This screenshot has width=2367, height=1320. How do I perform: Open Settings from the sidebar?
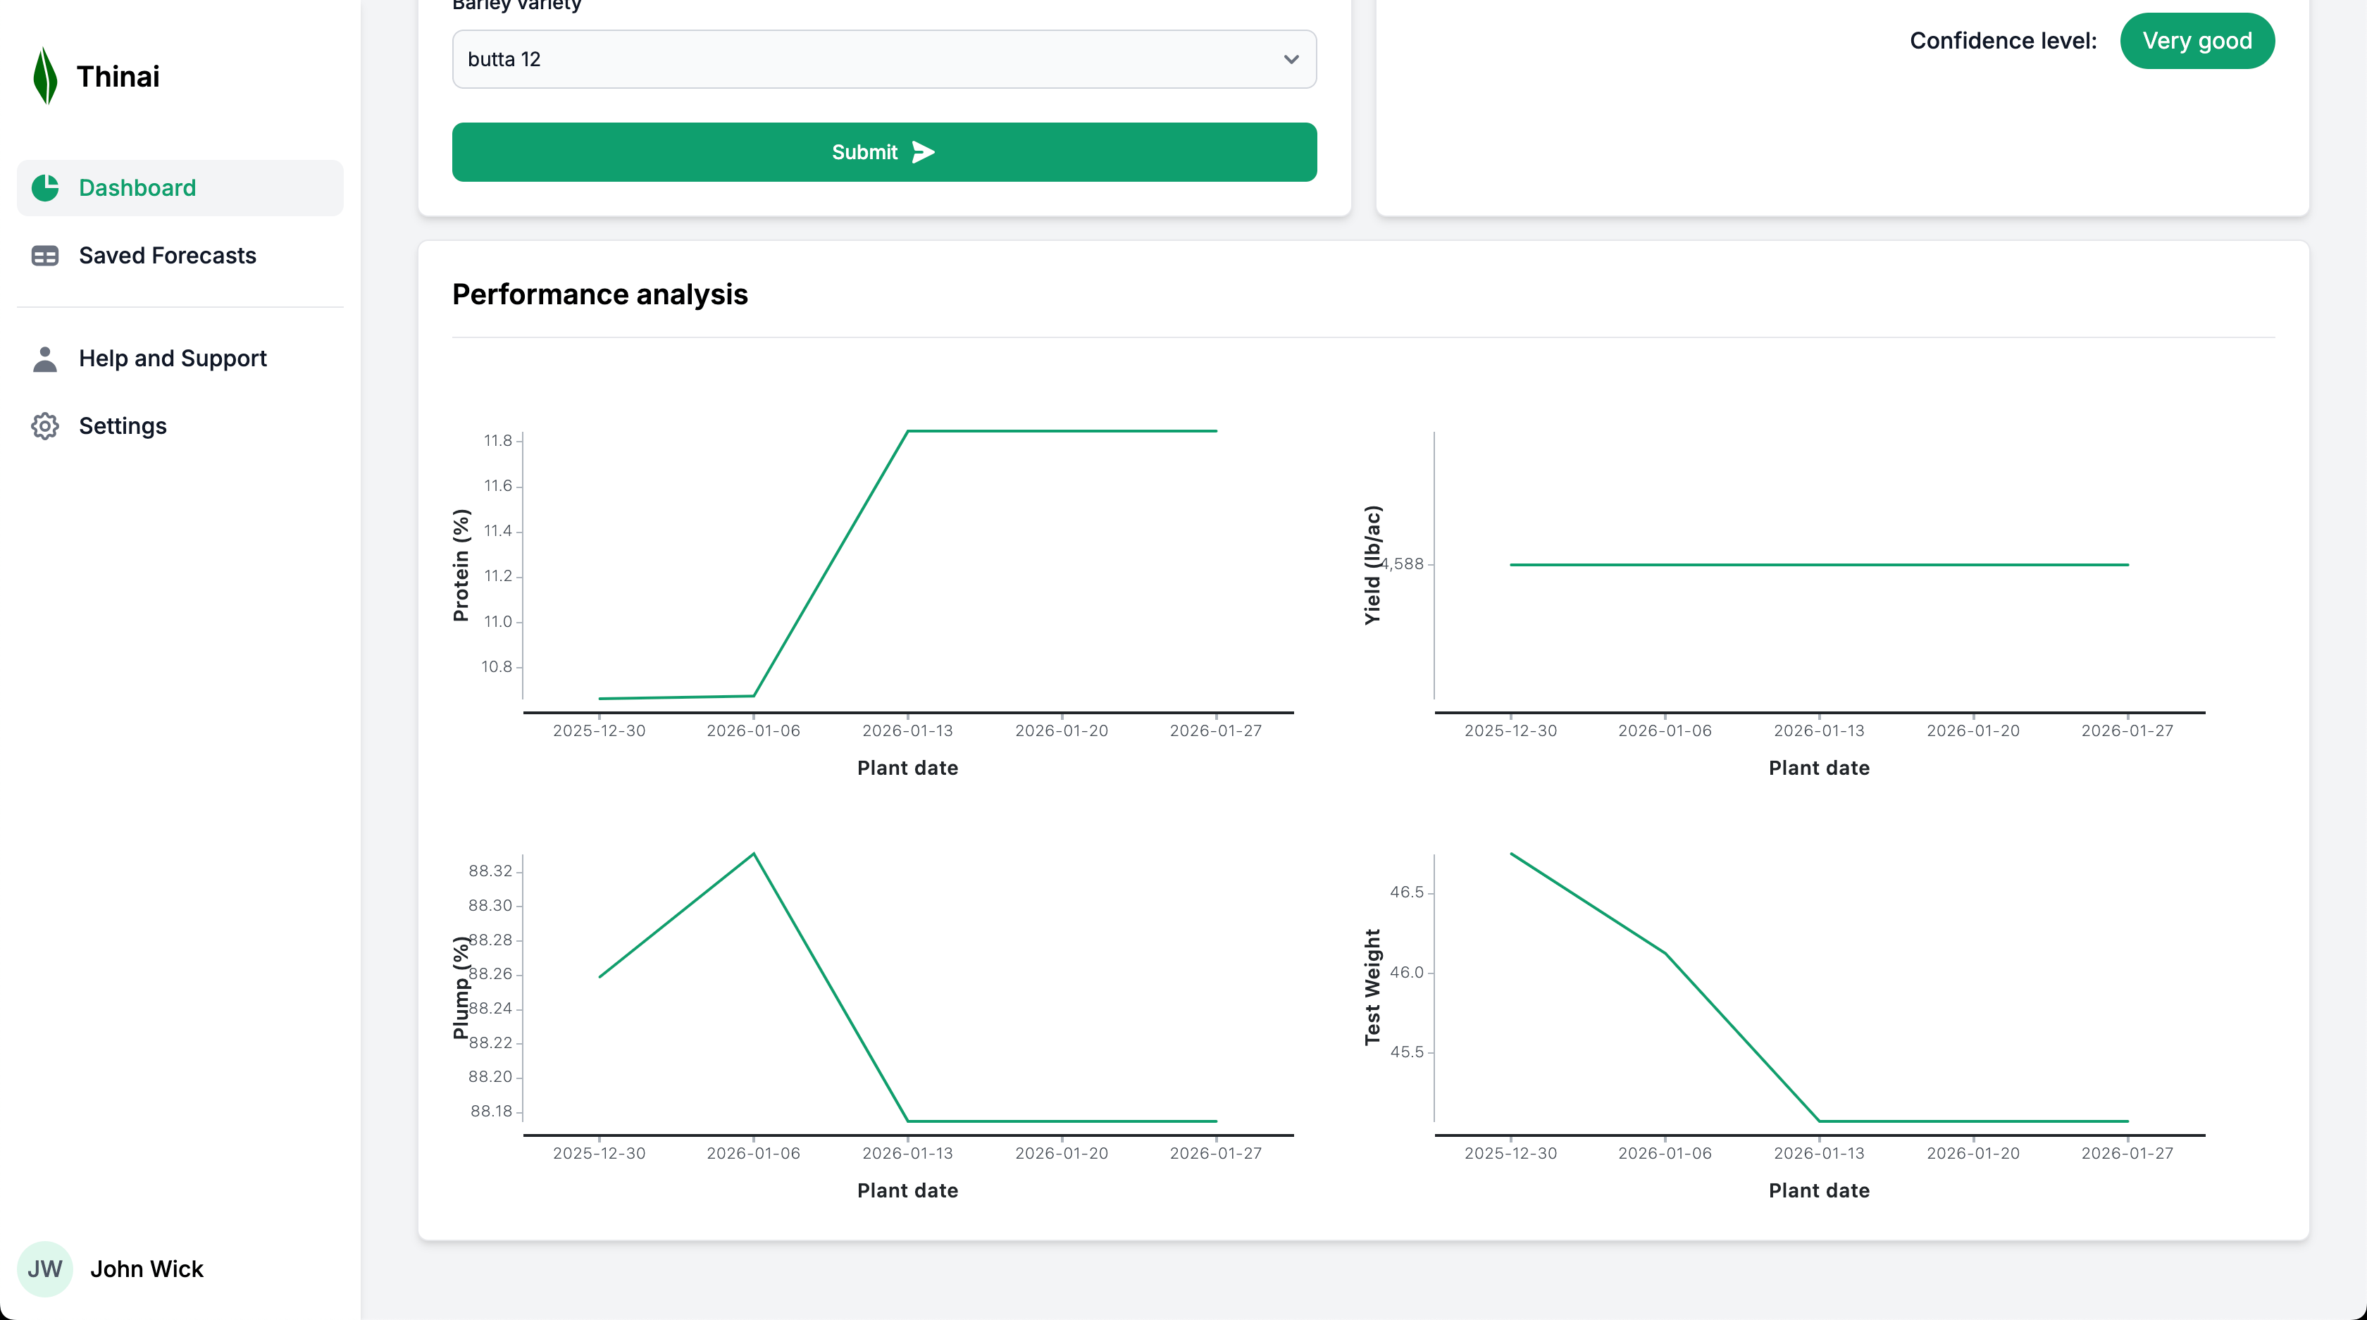(x=122, y=425)
